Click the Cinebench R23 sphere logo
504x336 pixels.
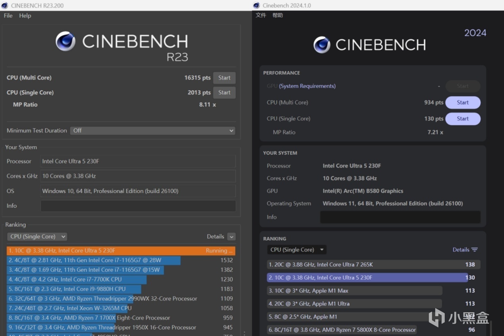pos(66,42)
